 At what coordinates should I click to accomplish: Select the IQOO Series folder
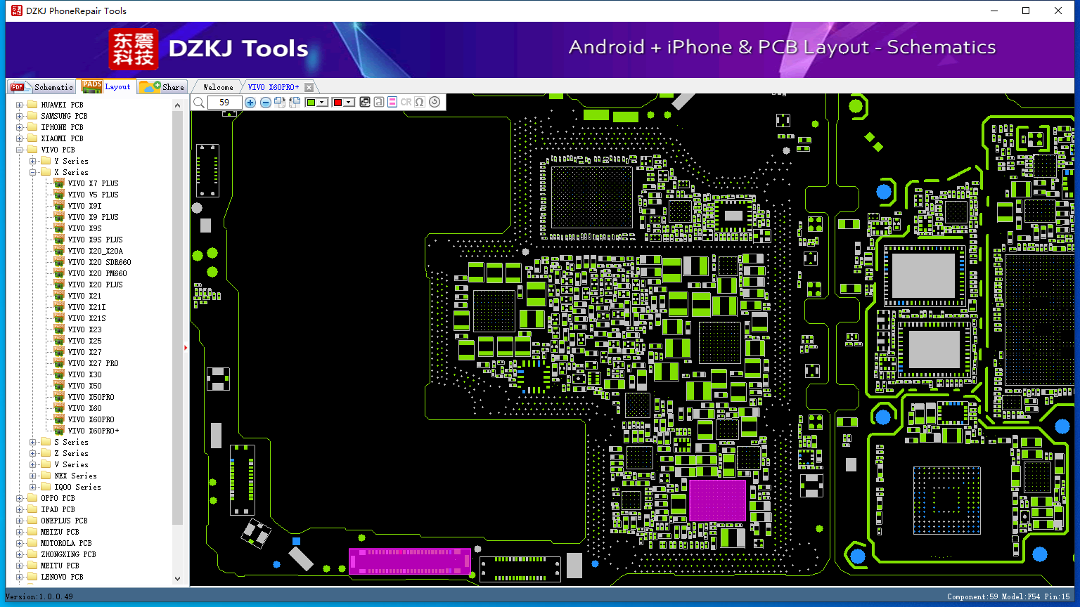(x=77, y=487)
